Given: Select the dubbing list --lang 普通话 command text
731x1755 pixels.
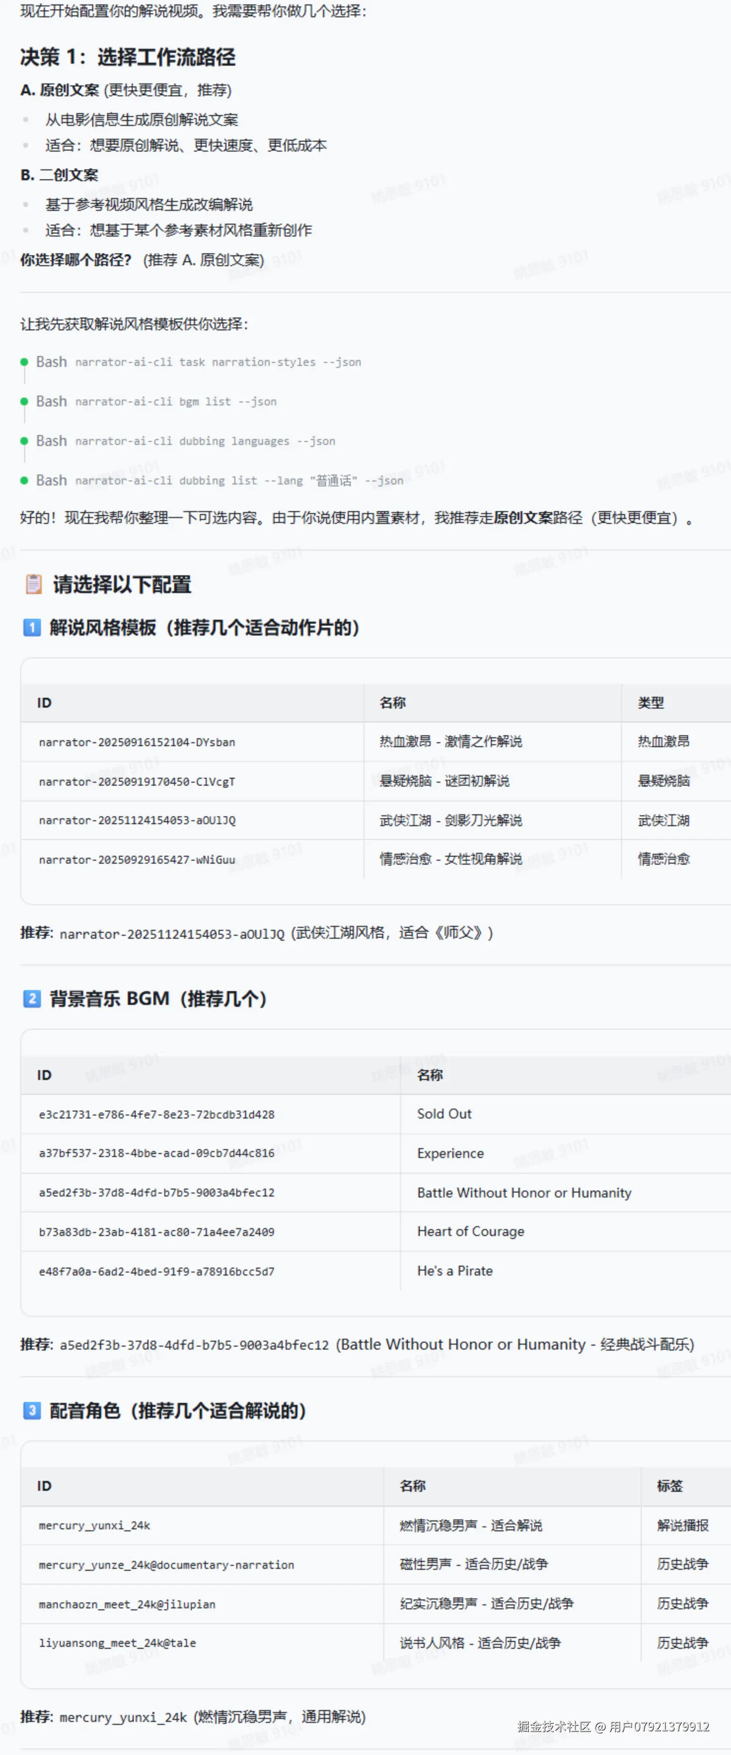Looking at the screenshot, I should pyautogui.click(x=239, y=480).
